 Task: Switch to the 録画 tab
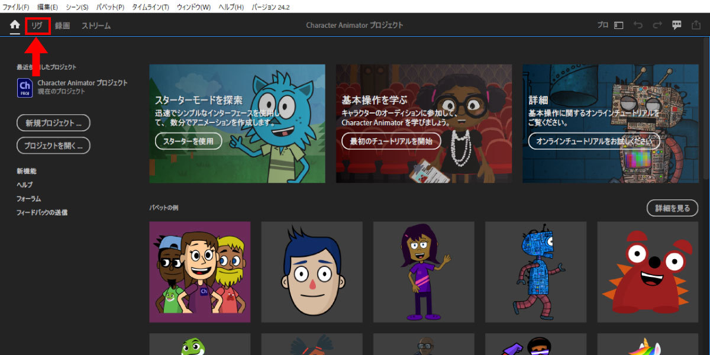pos(62,25)
